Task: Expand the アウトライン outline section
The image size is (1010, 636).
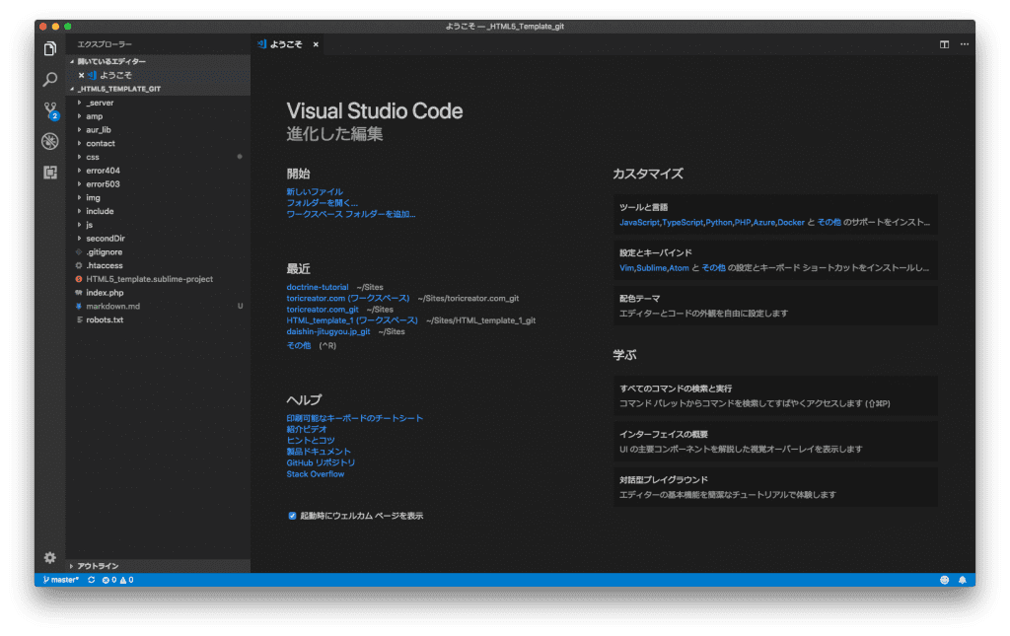Action: pyautogui.click(x=98, y=566)
